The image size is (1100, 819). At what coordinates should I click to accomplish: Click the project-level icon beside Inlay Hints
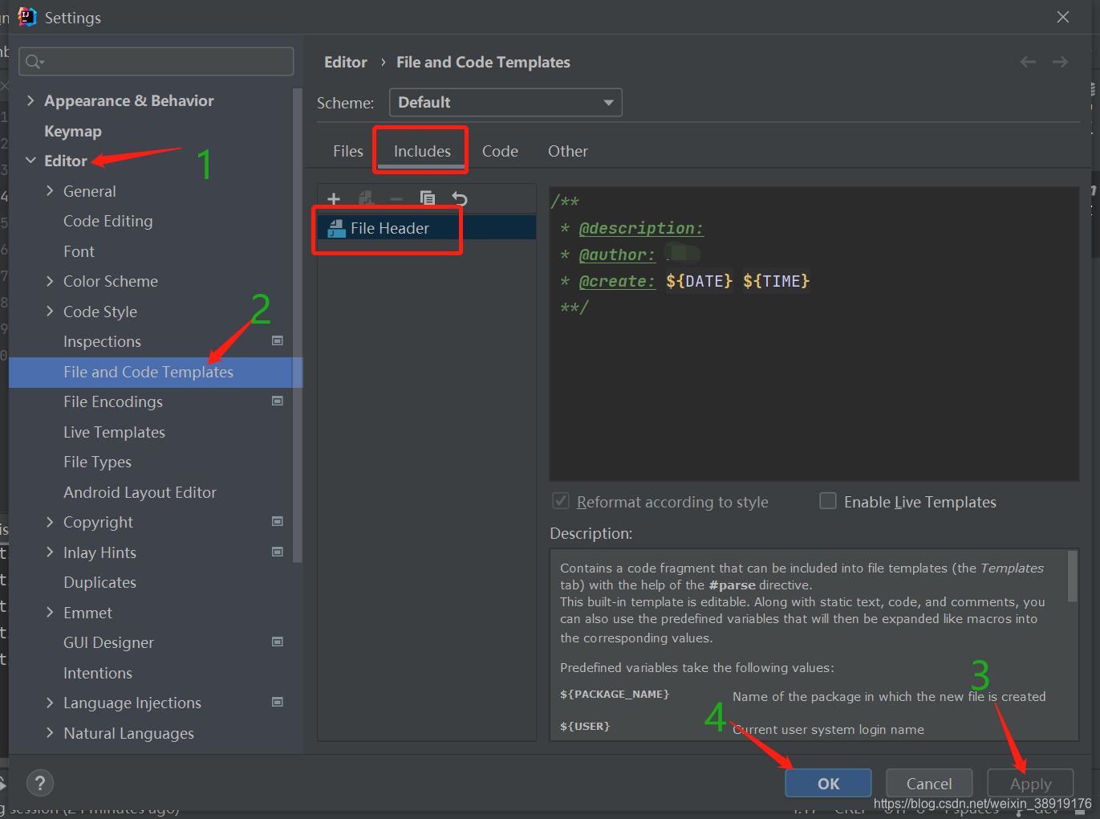pos(278,552)
